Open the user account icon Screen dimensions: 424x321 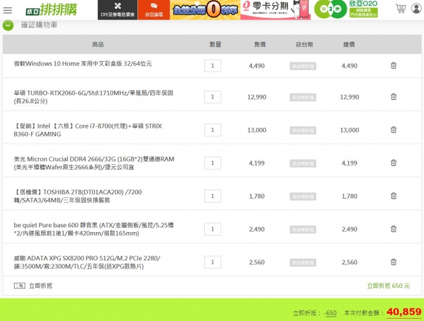tap(416, 8)
